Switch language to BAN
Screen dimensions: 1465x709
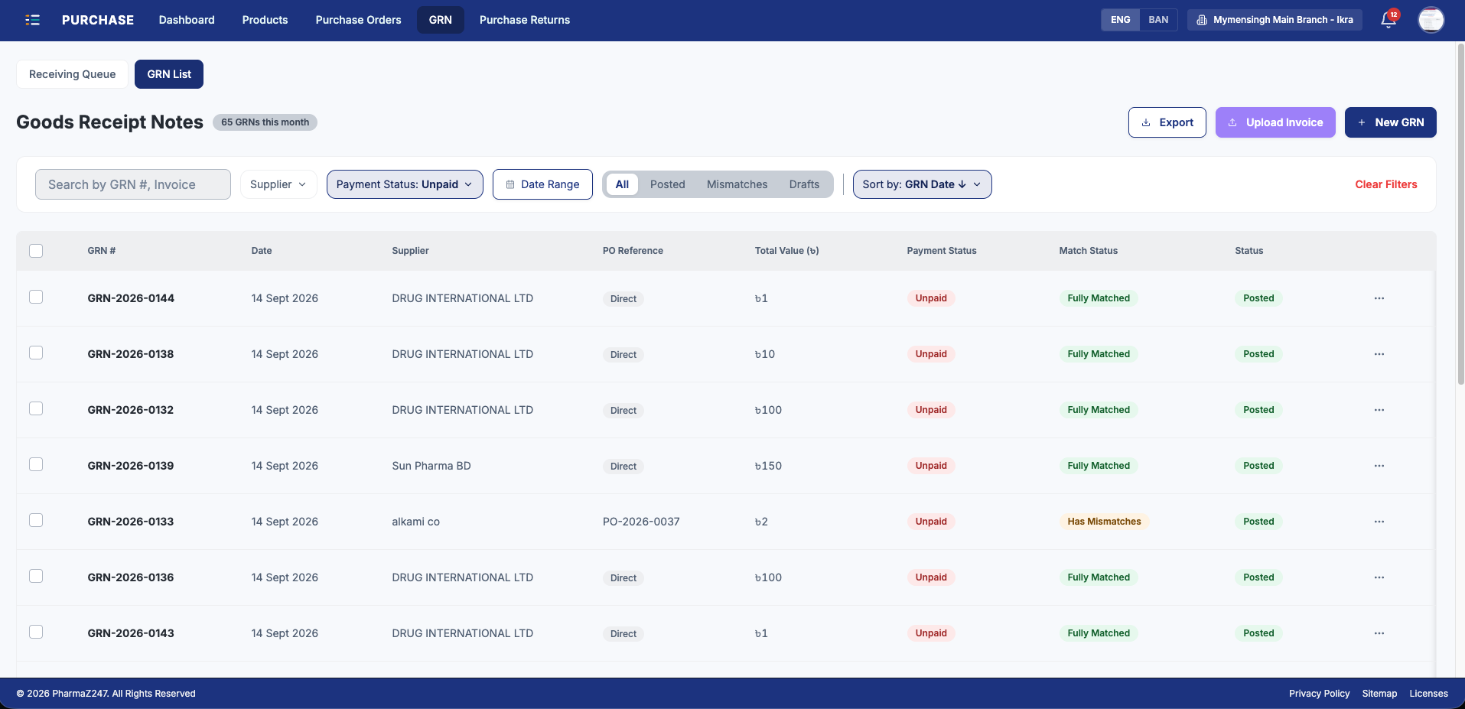1158,20
